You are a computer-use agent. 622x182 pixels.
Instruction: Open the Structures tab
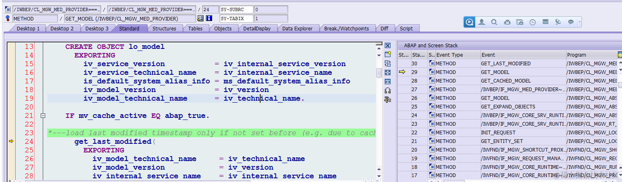click(164, 28)
